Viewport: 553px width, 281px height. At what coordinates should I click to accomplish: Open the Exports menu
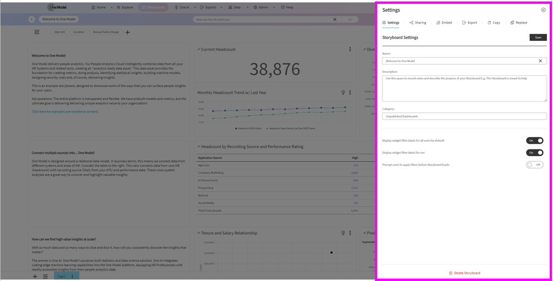[x=208, y=7]
